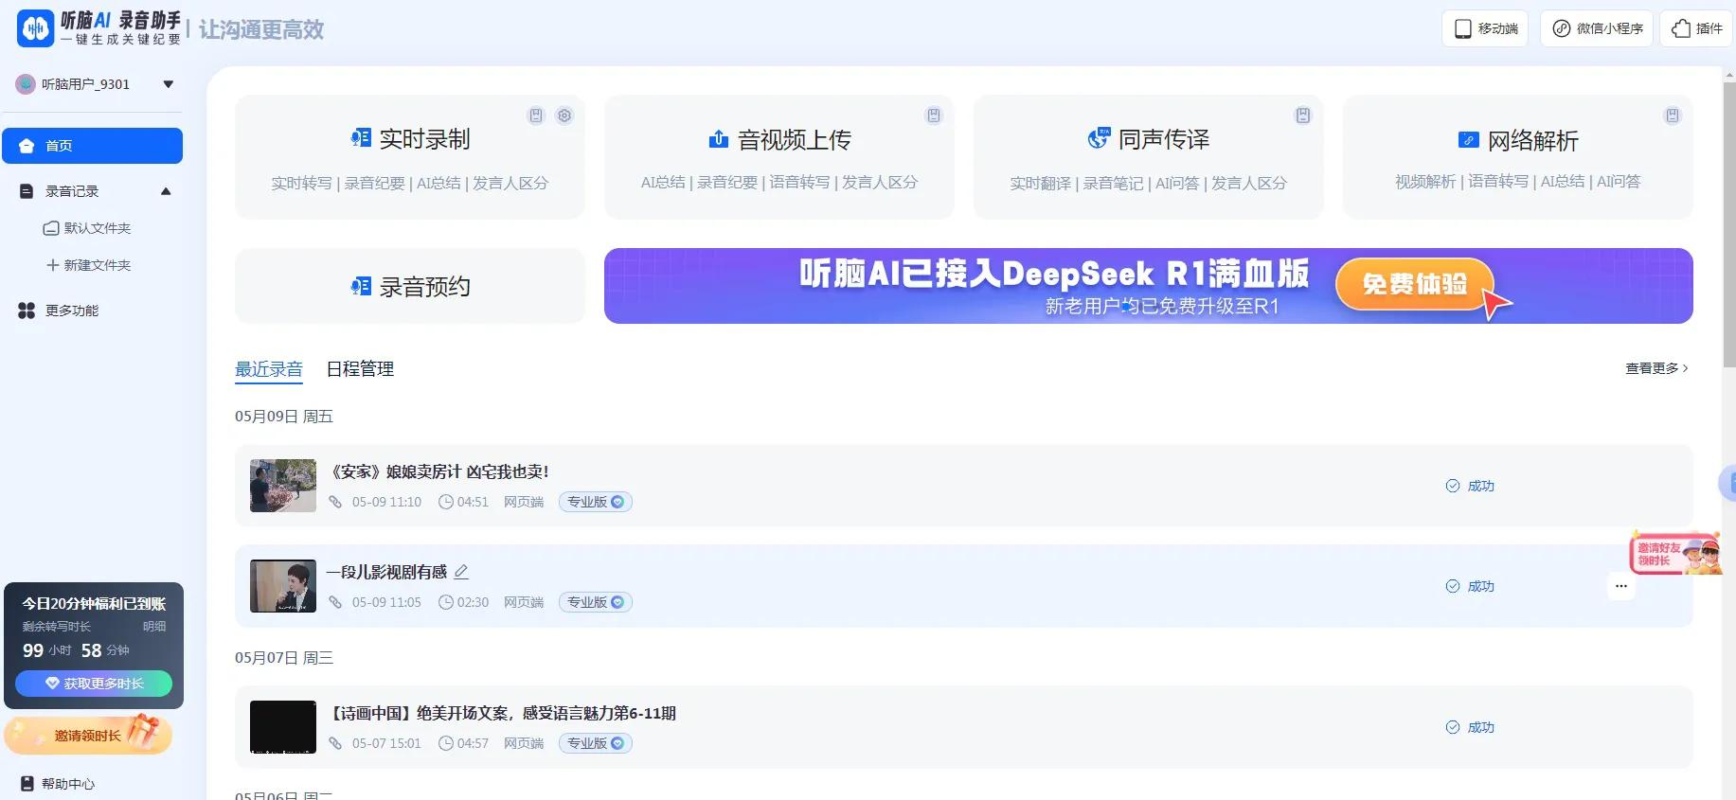The image size is (1736, 800).
Task: Click the 获取更多时长 button
Action: tap(94, 684)
